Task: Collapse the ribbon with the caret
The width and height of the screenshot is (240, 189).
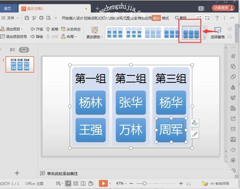Action: tap(232, 18)
